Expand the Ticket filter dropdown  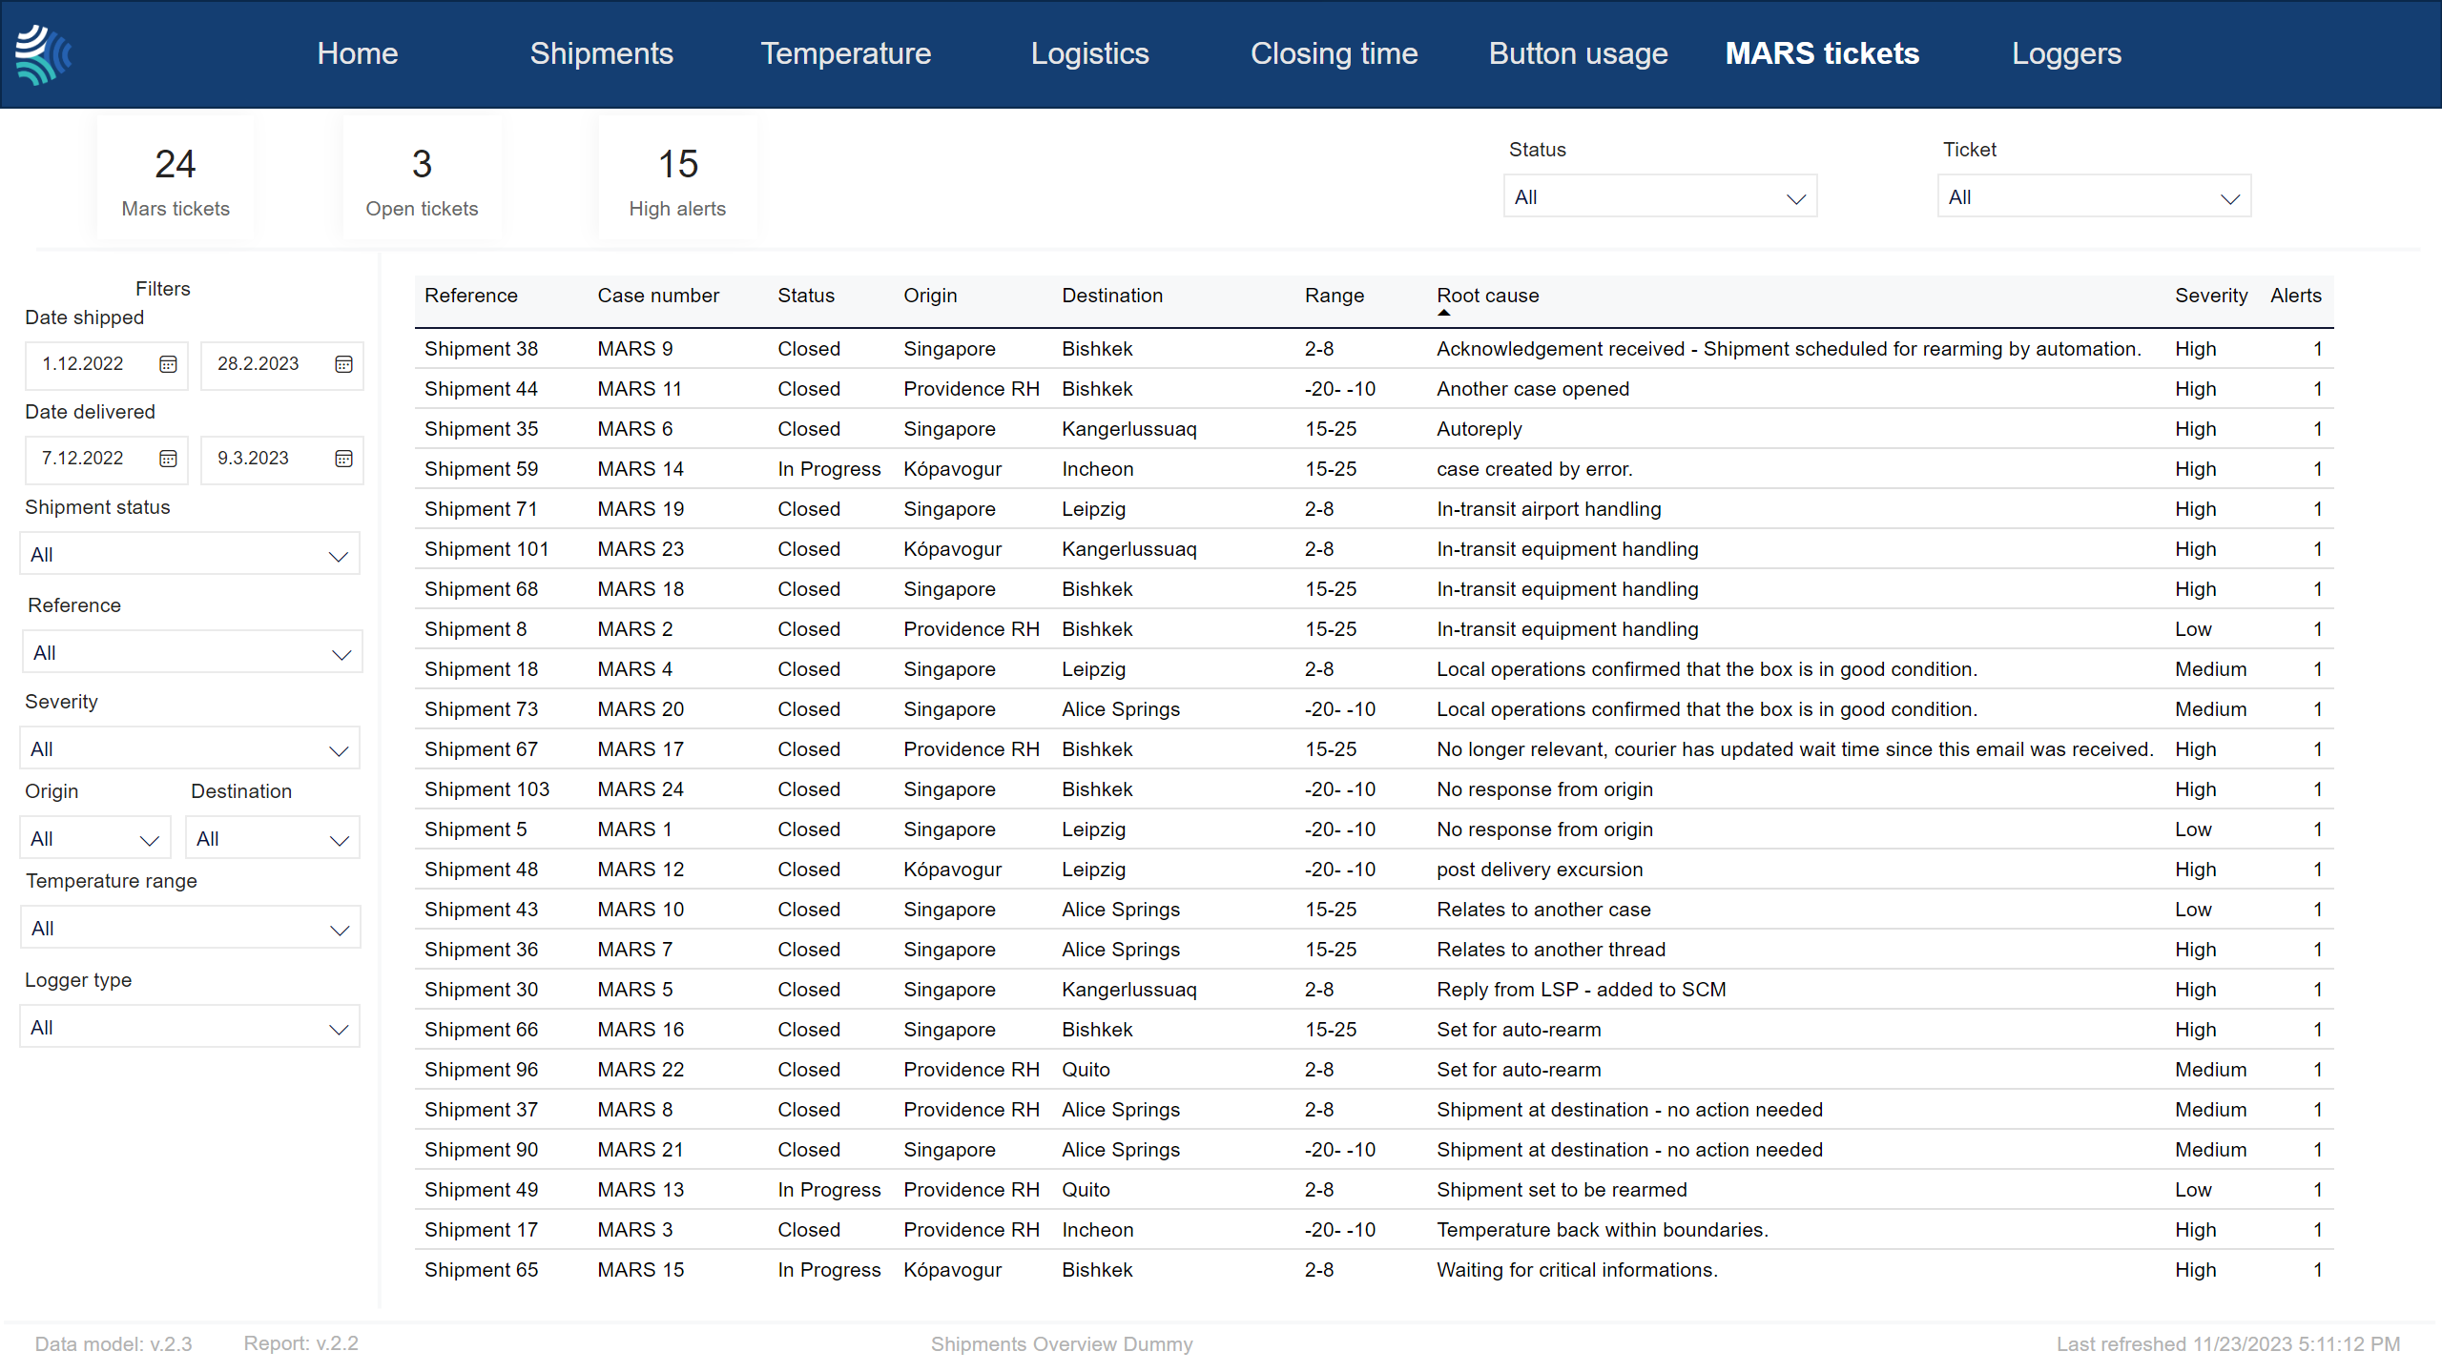point(2095,197)
